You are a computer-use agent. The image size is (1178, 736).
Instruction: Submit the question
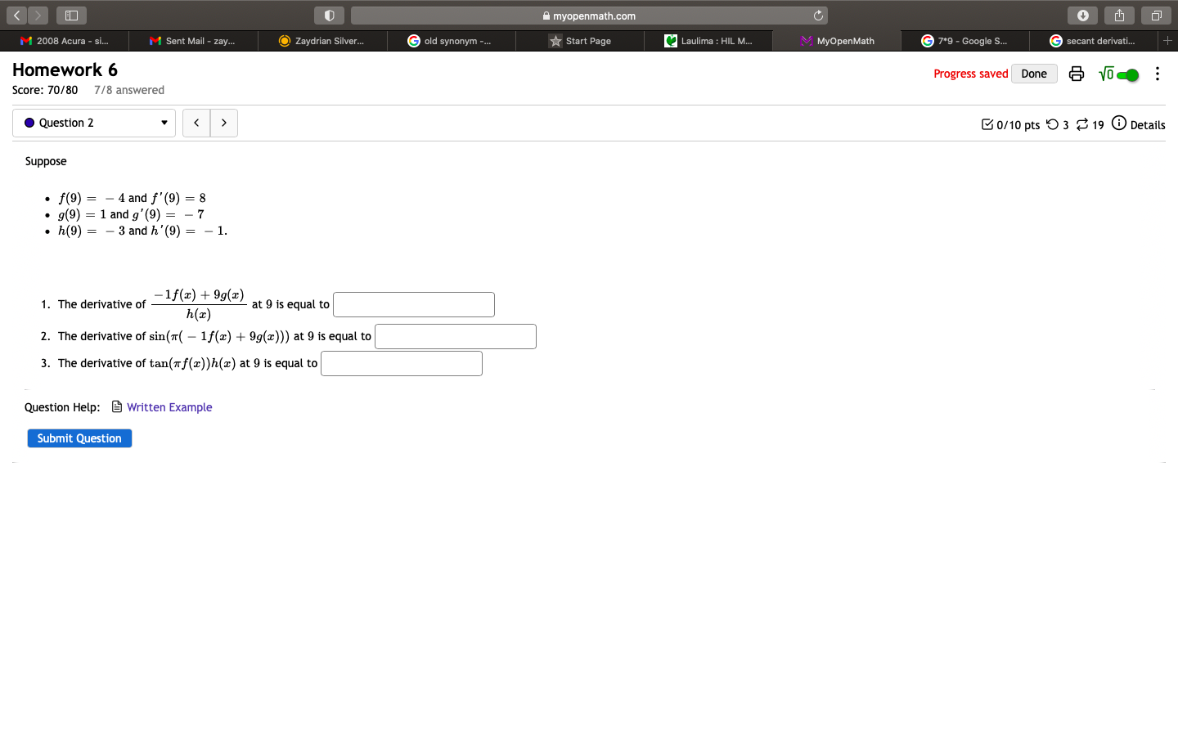coord(79,438)
